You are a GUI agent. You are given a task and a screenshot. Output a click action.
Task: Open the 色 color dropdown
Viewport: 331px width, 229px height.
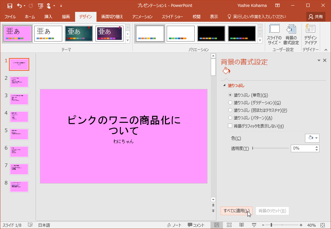[x=312, y=138]
